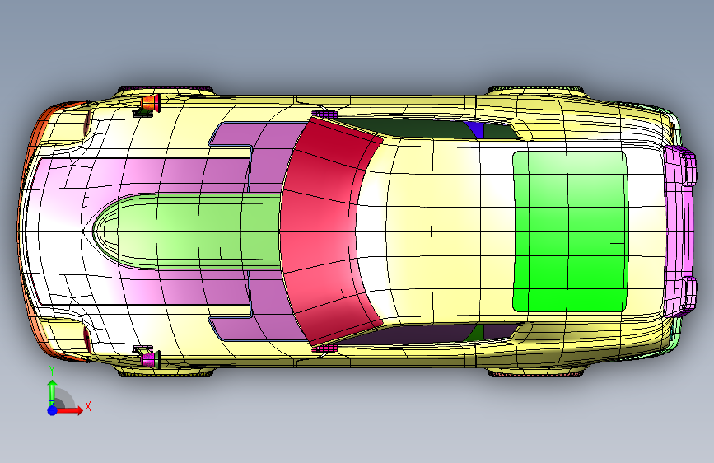Select the bright green rectangular roof panel
Image resolution: width=714 pixels, height=463 pixels.
[x=571, y=231]
